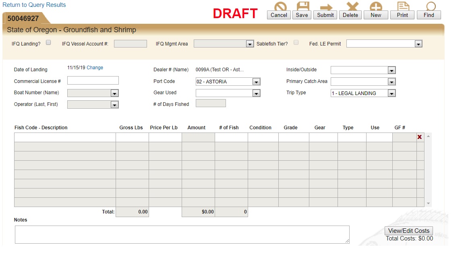Remove first fish row with red X
This screenshot has width=464, height=261.
click(420, 137)
